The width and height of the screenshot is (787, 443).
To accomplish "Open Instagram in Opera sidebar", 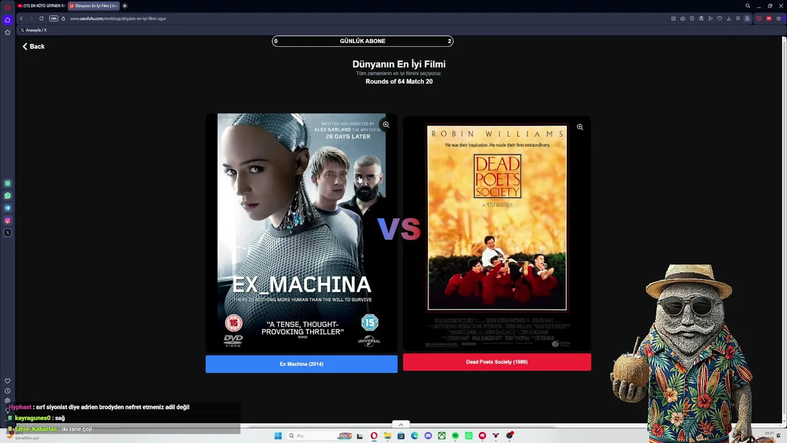I will [x=7, y=220].
